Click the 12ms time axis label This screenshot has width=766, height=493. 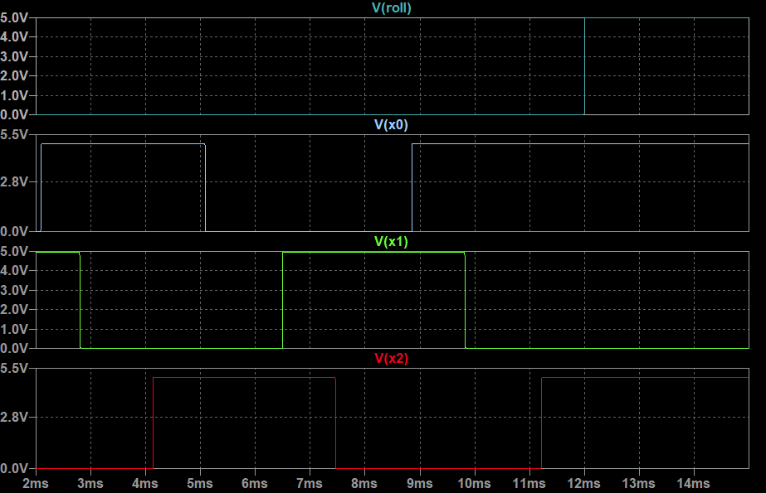(x=583, y=483)
